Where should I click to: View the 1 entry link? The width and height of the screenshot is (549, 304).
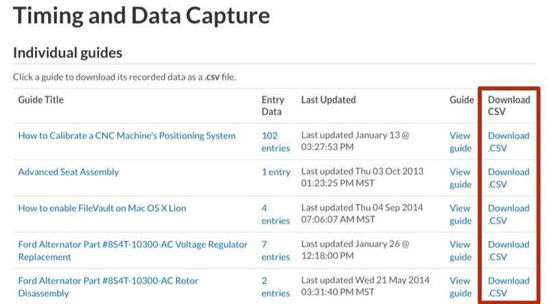pyautogui.click(x=276, y=172)
